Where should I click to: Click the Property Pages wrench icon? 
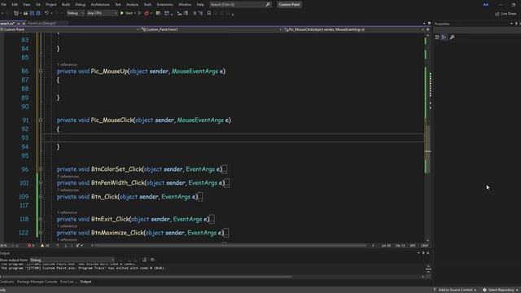(452, 37)
